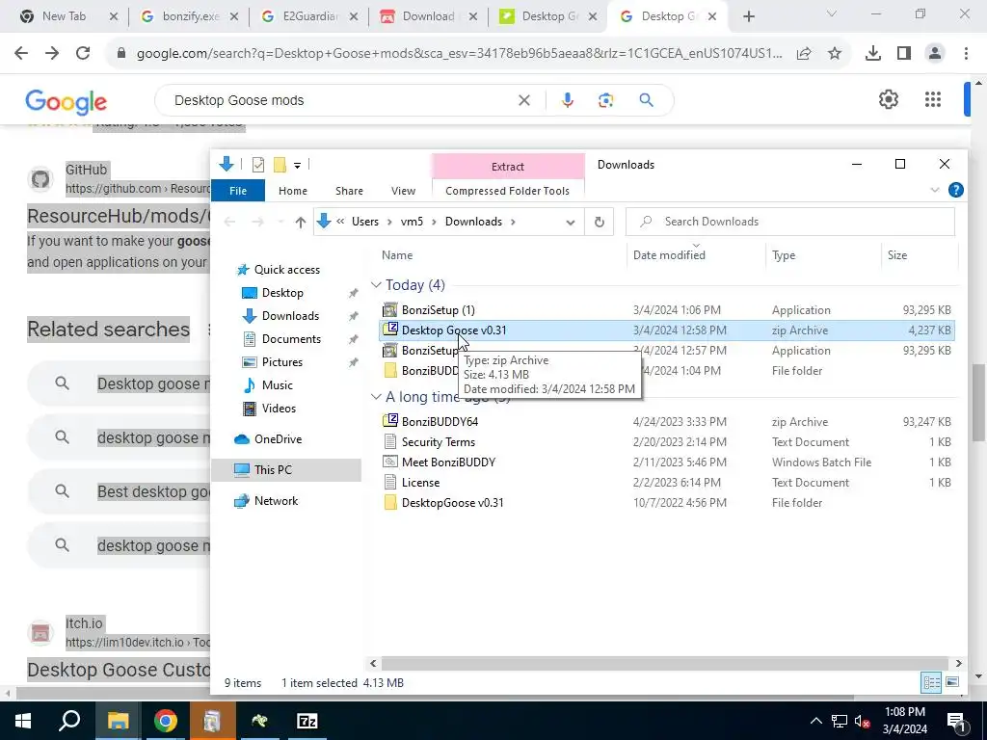The width and height of the screenshot is (987, 740).
Task: Open Quick Access Toolbar customize dropdown
Action: point(297,166)
